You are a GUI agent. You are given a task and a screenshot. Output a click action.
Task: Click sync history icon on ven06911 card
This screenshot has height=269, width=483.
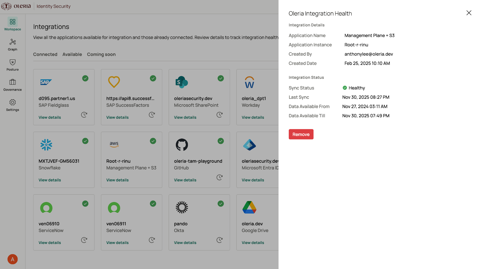(x=152, y=240)
